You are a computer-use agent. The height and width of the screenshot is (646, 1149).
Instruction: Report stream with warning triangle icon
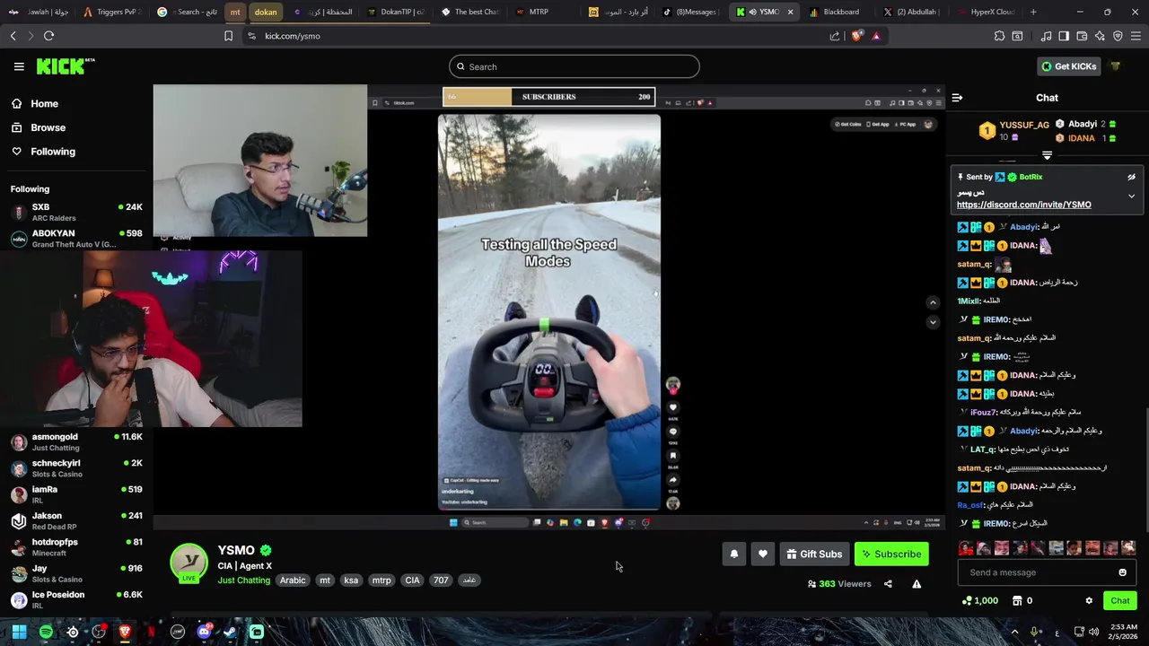tap(917, 584)
